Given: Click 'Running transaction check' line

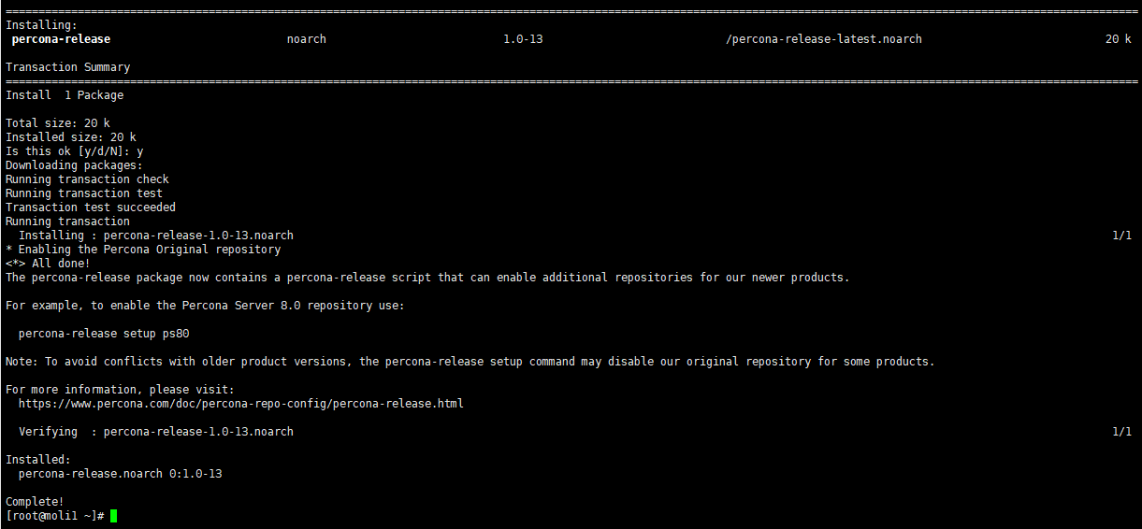Looking at the screenshot, I should click(88, 179).
